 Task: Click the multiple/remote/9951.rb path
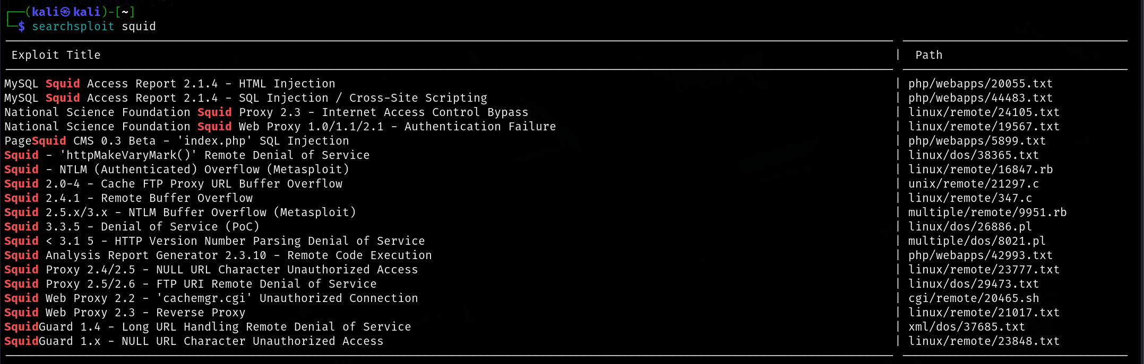987,212
